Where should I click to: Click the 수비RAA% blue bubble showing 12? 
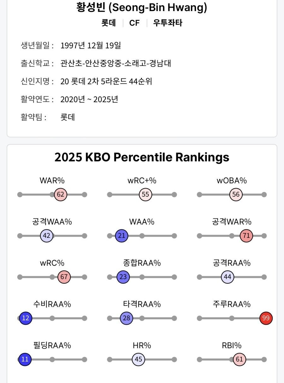click(x=26, y=318)
